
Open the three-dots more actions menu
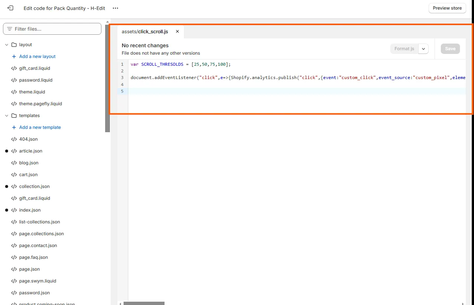(115, 8)
